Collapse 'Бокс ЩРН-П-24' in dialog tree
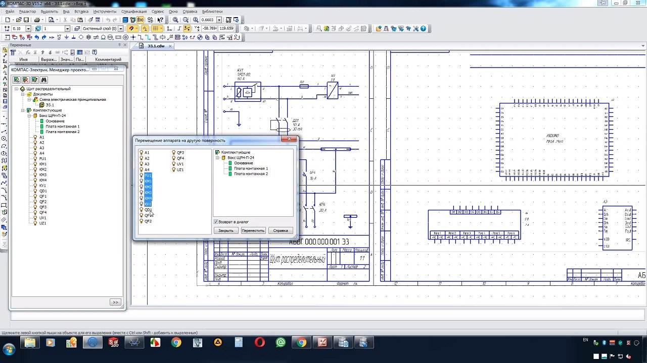The height and width of the screenshot is (363, 647). [217, 158]
